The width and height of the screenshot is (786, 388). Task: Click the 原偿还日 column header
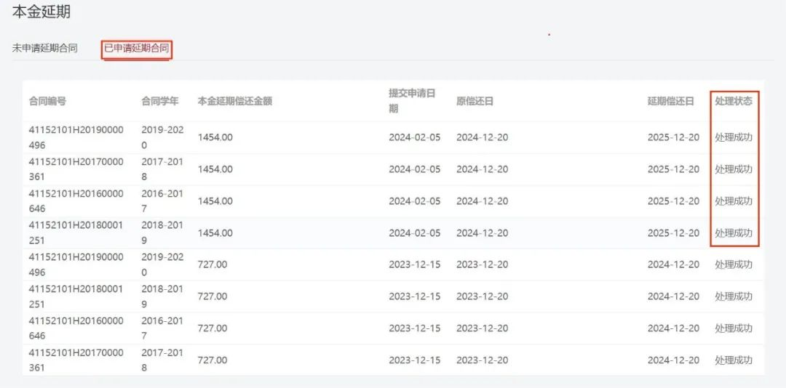click(x=475, y=101)
